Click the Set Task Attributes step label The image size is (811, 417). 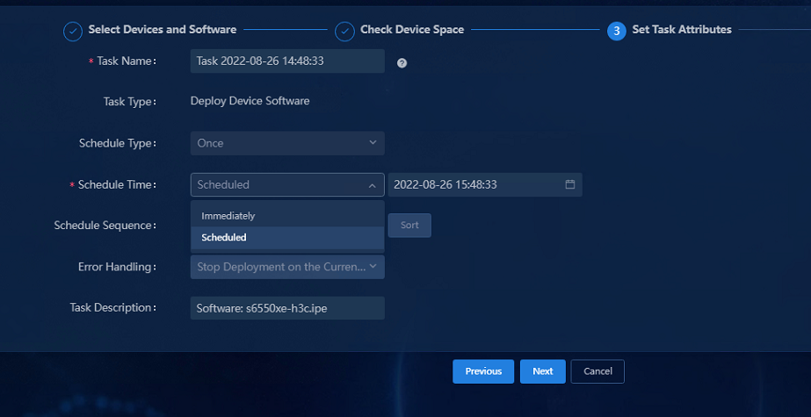[x=682, y=30]
